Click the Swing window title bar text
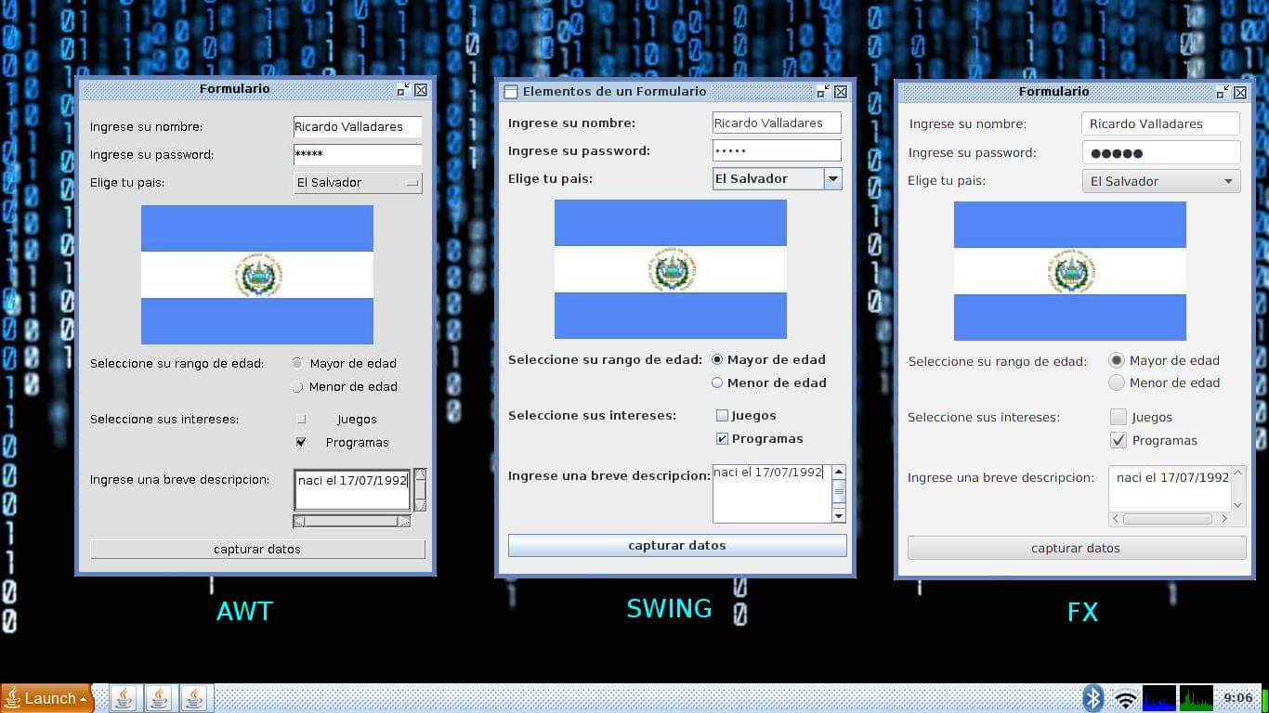Image resolution: width=1269 pixels, height=713 pixels. (615, 92)
